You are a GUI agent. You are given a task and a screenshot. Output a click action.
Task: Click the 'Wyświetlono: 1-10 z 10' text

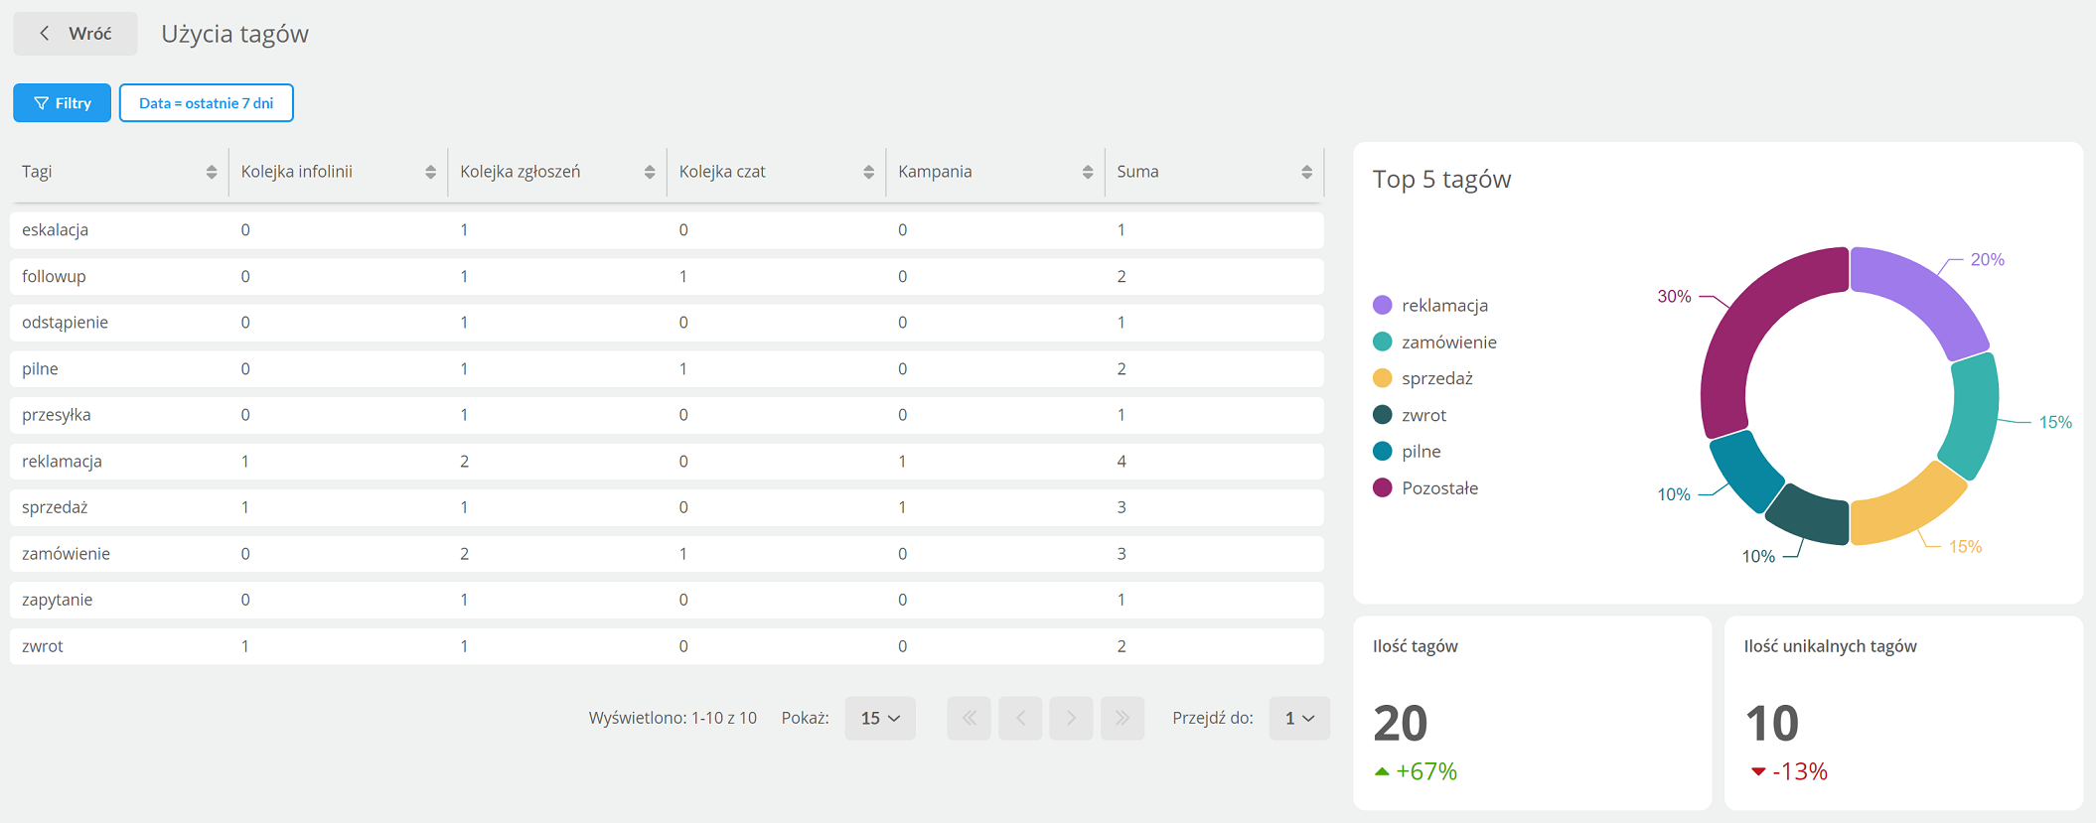coord(673,718)
